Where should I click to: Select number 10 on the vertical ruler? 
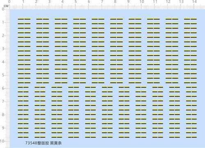point(2,141)
